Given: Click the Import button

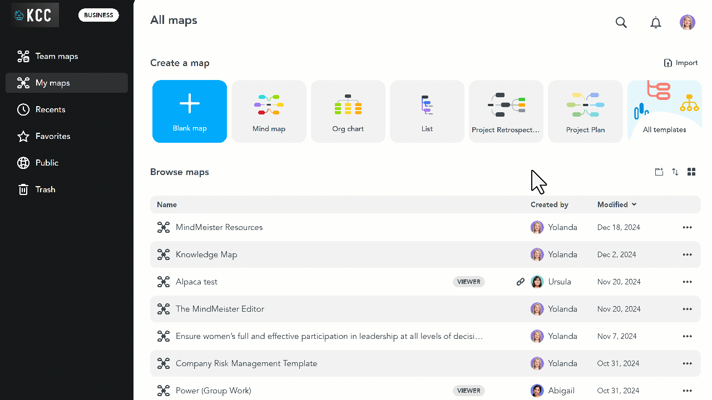Looking at the screenshot, I should click(x=681, y=63).
